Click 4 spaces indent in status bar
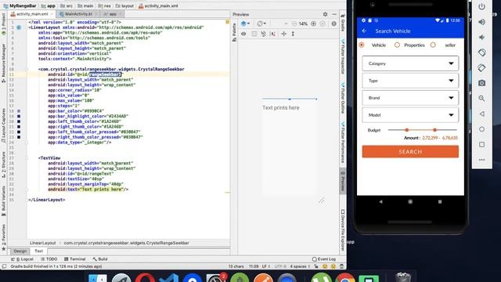This screenshot has width=501, height=282. click(x=298, y=266)
